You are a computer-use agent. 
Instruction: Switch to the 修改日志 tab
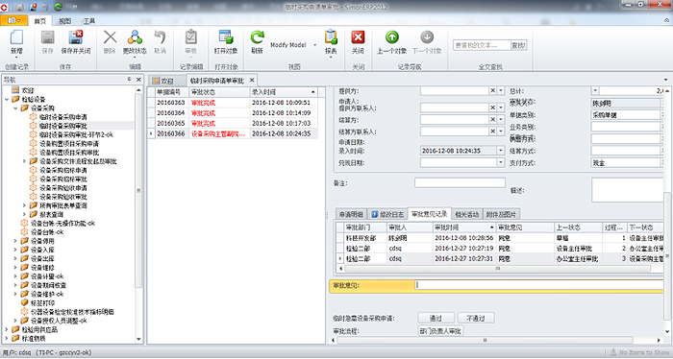point(387,214)
